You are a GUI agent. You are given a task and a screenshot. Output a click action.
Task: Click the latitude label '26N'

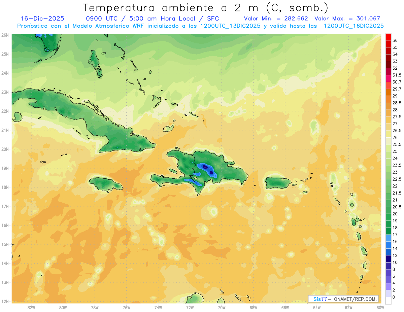click(x=5, y=35)
